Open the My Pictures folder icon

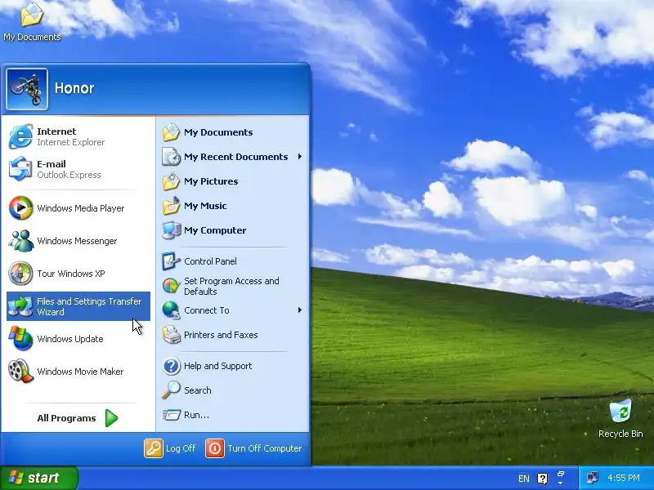pos(171,181)
